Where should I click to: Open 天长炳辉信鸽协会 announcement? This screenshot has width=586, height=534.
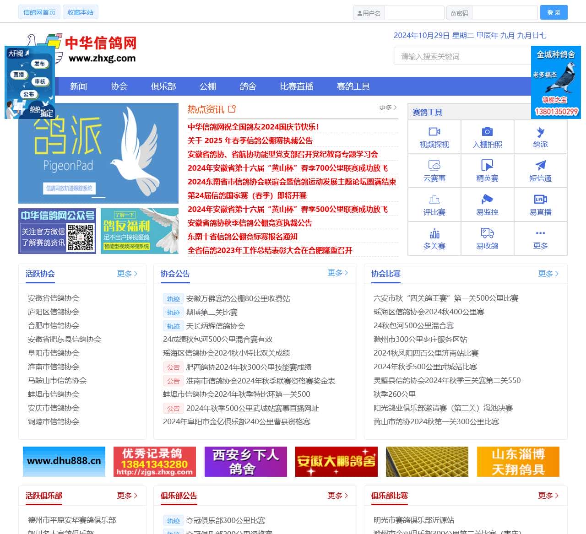click(215, 326)
